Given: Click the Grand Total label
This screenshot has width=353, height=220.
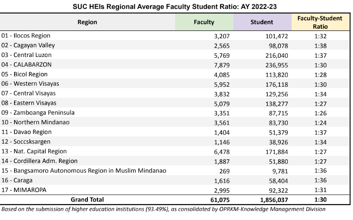Looking at the screenshot, I should 87,200.
